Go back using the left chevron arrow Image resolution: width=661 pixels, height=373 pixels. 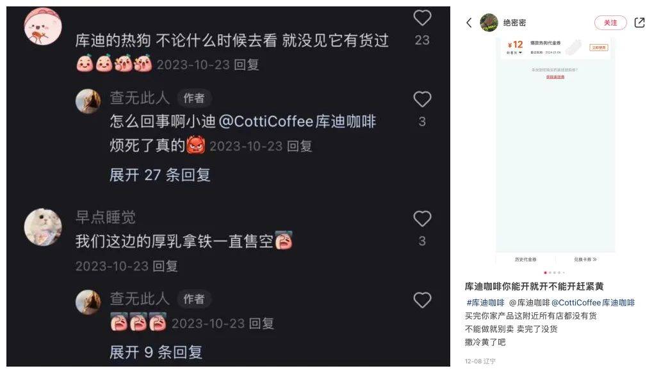tap(469, 23)
